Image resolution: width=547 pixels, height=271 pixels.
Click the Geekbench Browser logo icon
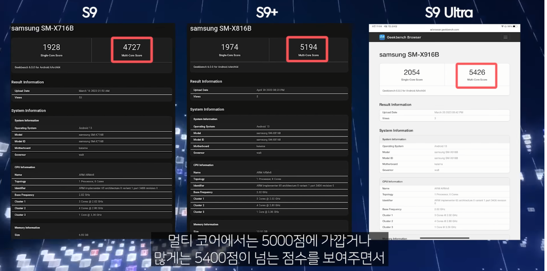pos(382,37)
